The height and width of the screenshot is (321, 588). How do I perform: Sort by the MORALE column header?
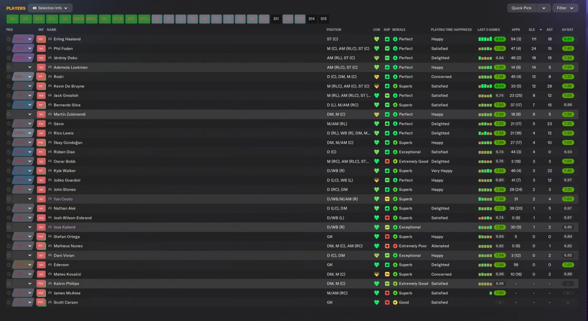coord(399,30)
